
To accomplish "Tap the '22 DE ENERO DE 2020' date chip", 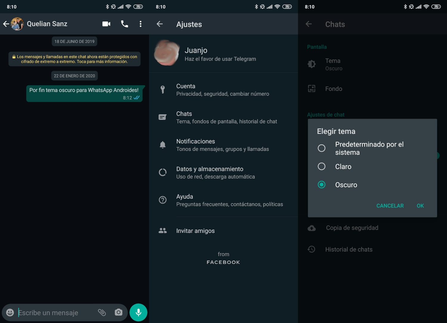I will coord(74,76).
